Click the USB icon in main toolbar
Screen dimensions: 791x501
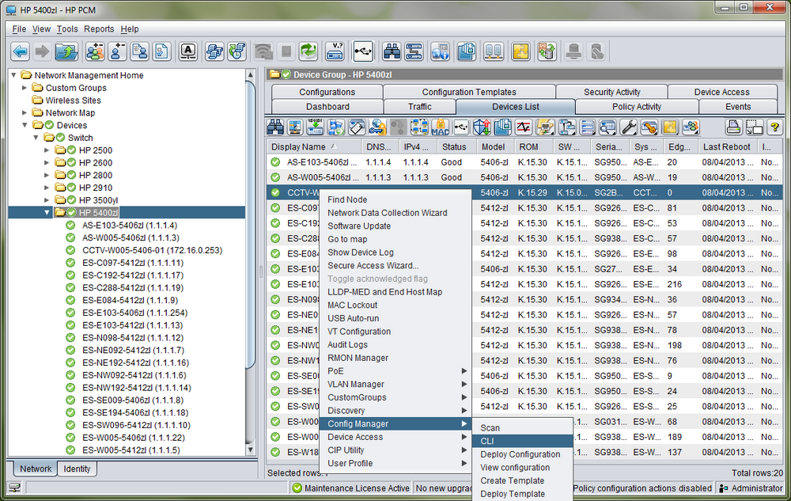(x=363, y=51)
